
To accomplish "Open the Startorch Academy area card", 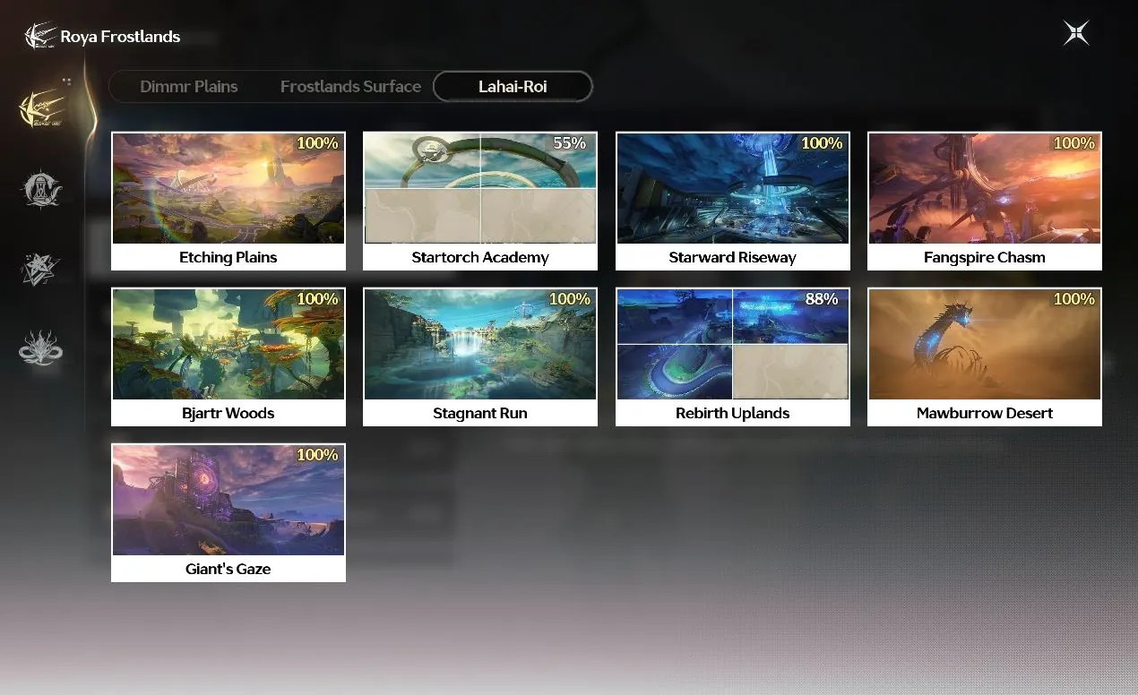I will [480, 202].
